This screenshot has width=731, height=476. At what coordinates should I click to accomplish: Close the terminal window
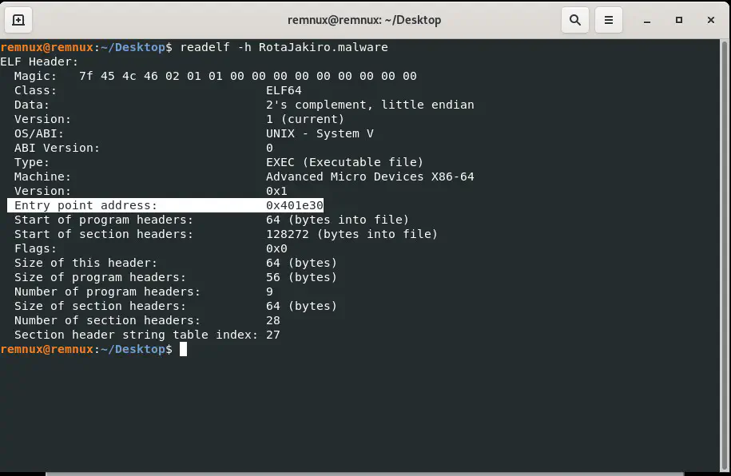tap(709, 20)
